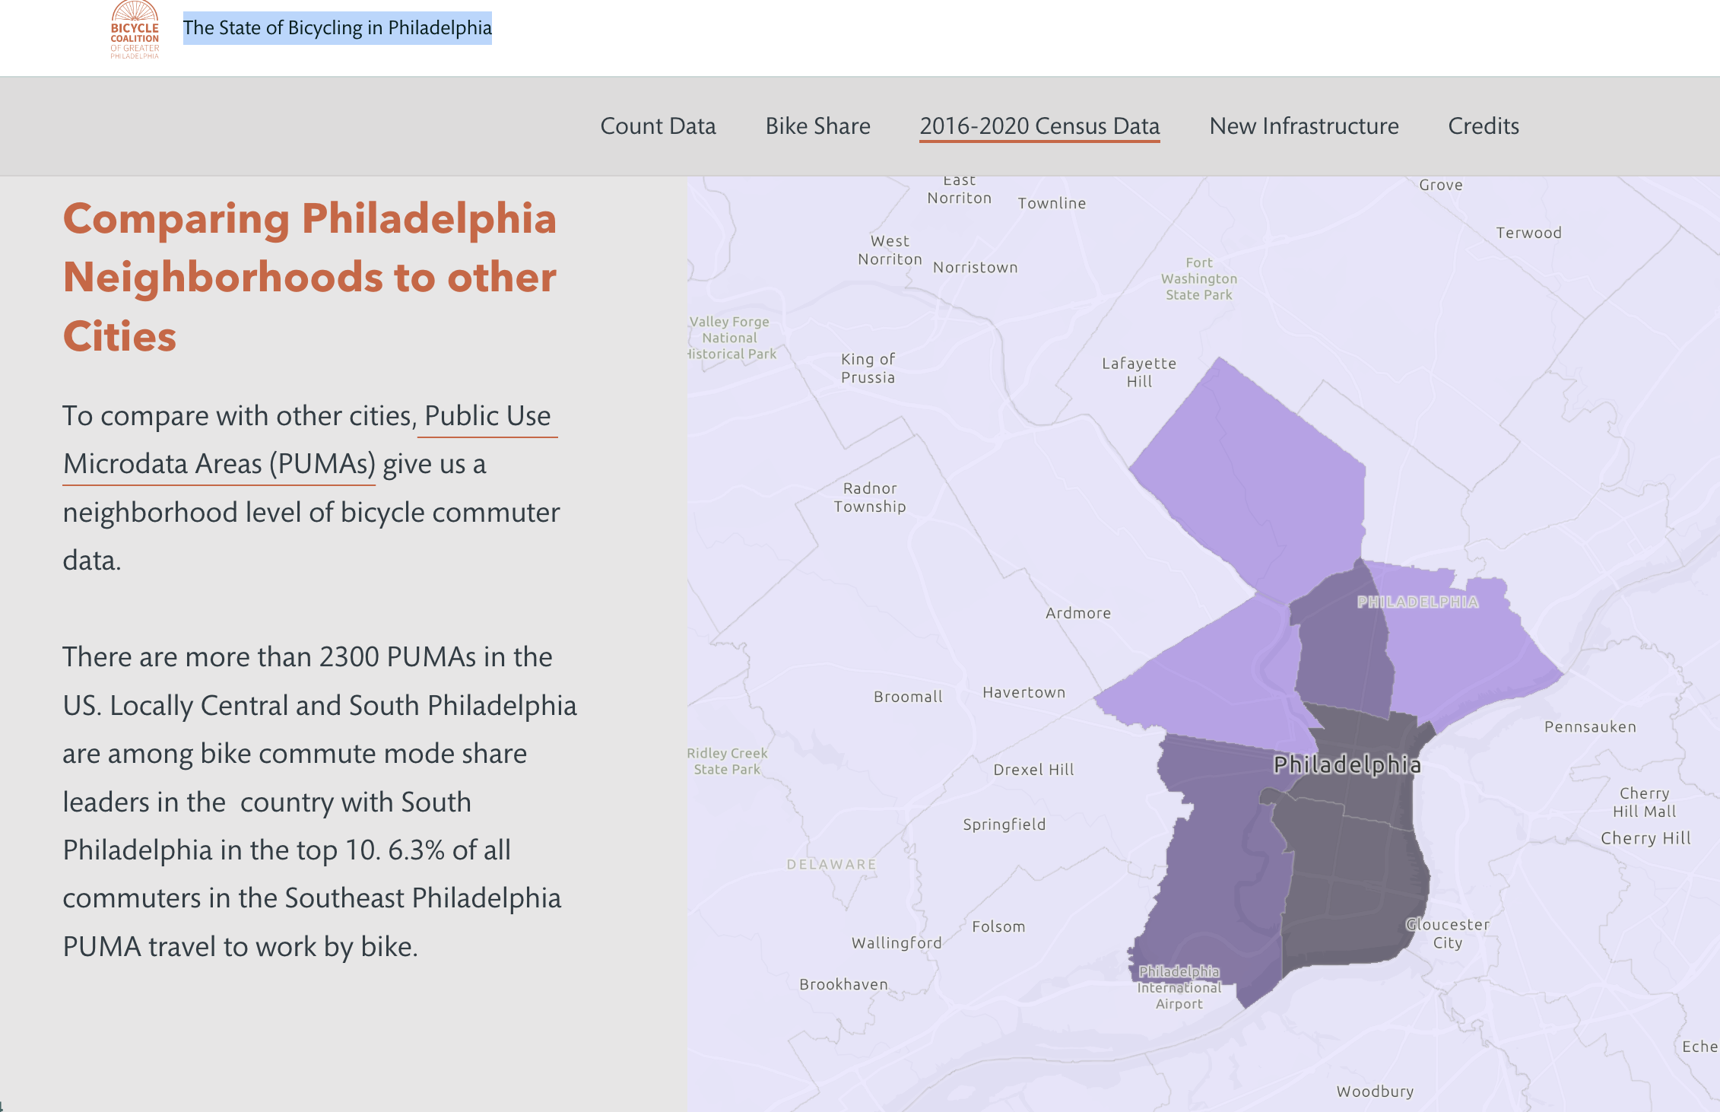Select the 2016-2020 Census Data tab
Image resolution: width=1720 pixels, height=1112 pixels.
coord(1039,125)
